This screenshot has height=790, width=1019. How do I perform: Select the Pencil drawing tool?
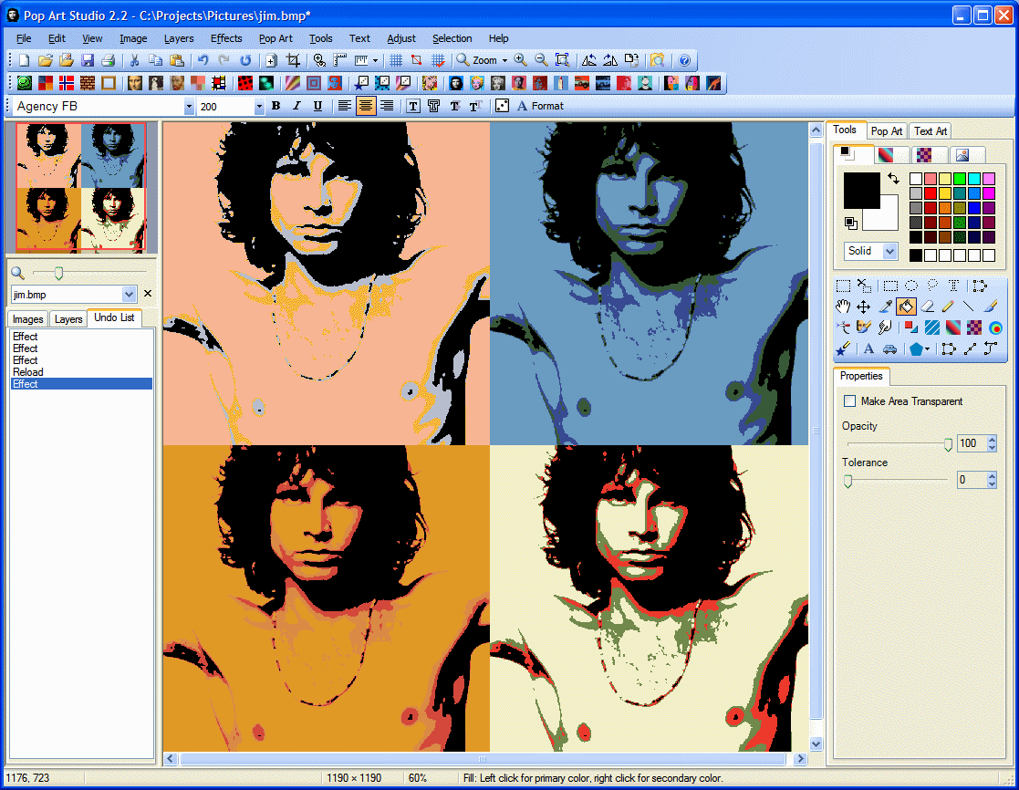948,307
